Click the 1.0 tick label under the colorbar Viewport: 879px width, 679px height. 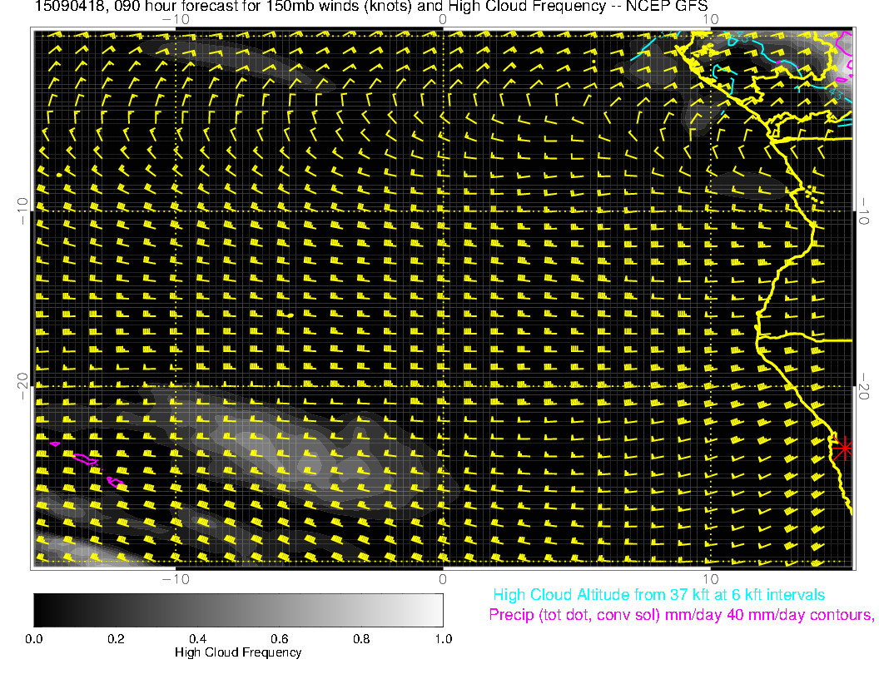point(442,638)
